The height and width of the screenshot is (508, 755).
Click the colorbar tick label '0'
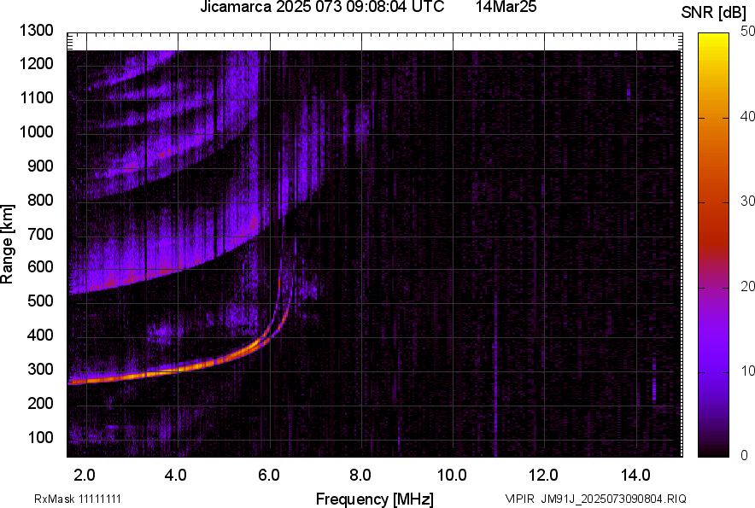745,455
